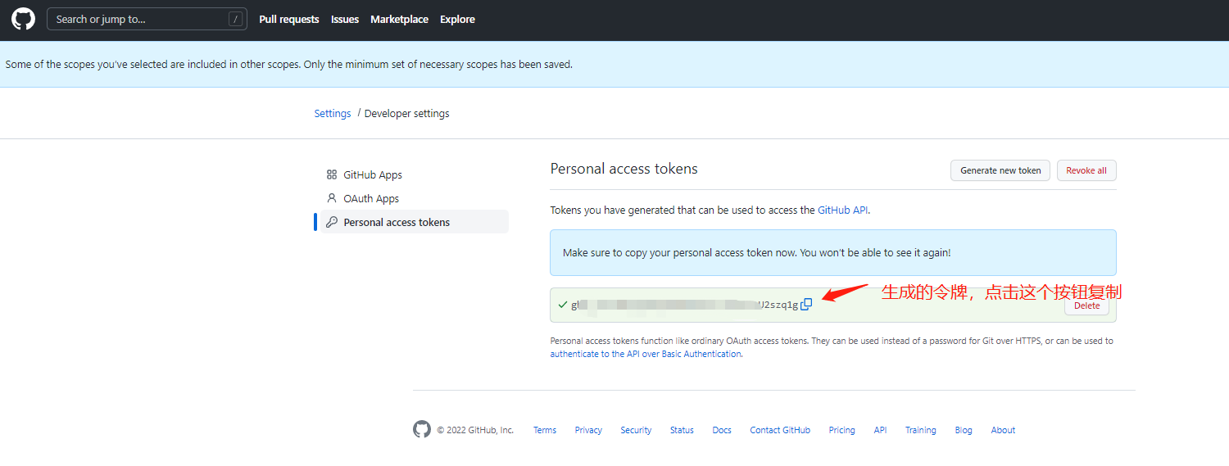Click the GitHub Apps grid icon
1229x466 pixels.
332,174
